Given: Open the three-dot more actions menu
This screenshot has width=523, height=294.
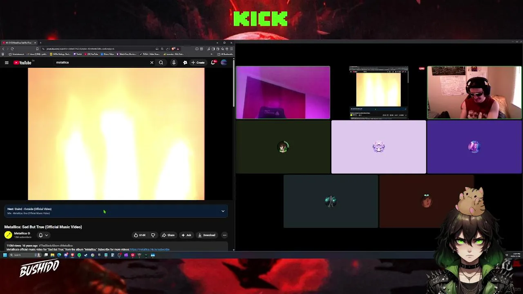Looking at the screenshot, I should click(224, 235).
